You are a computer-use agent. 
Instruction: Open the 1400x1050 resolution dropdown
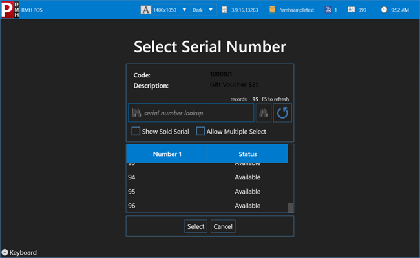pos(171,10)
